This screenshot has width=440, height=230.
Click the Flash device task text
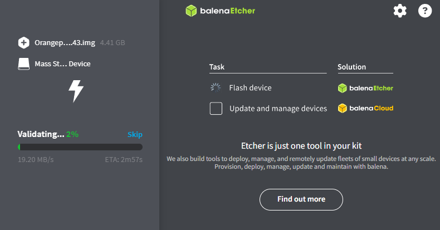(x=250, y=87)
